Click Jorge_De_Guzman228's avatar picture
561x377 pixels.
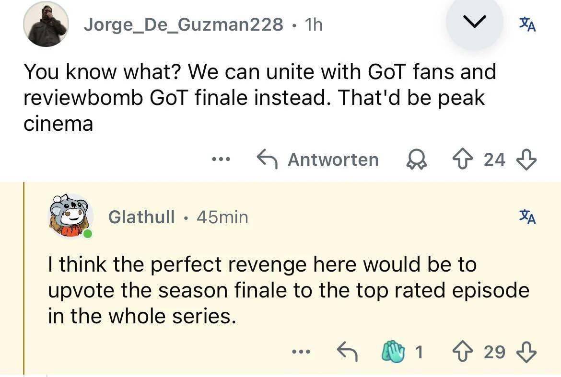pos(46,24)
